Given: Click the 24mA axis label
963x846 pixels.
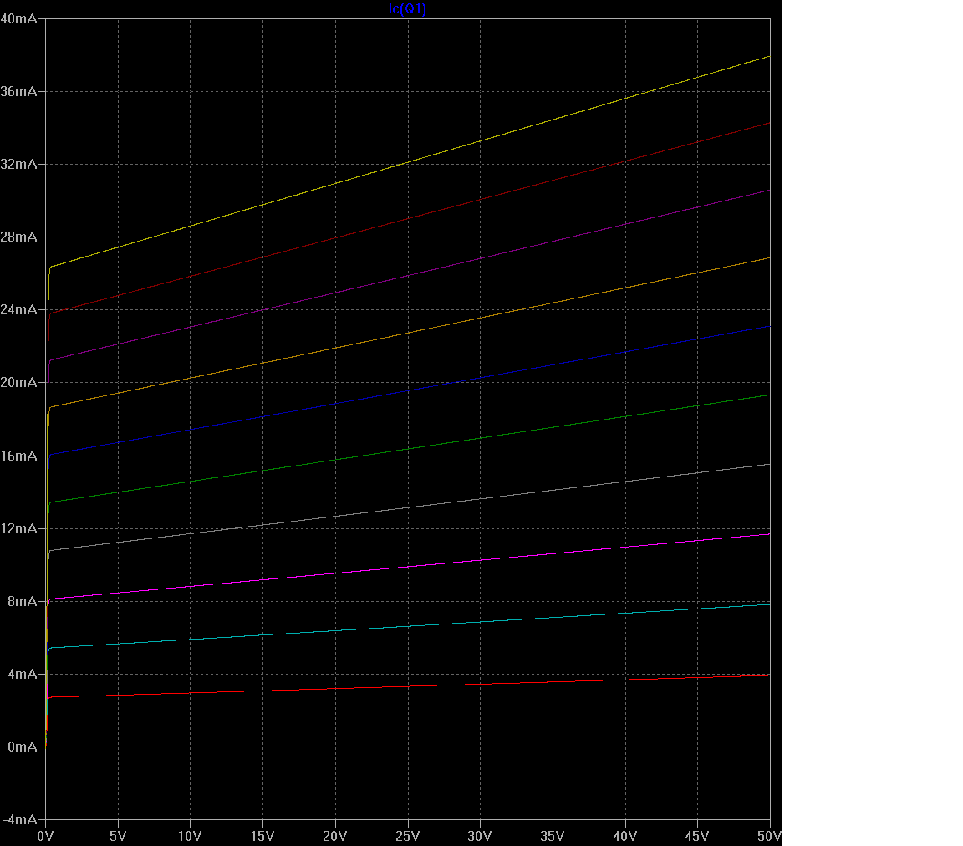Looking at the screenshot, I should tap(18, 309).
